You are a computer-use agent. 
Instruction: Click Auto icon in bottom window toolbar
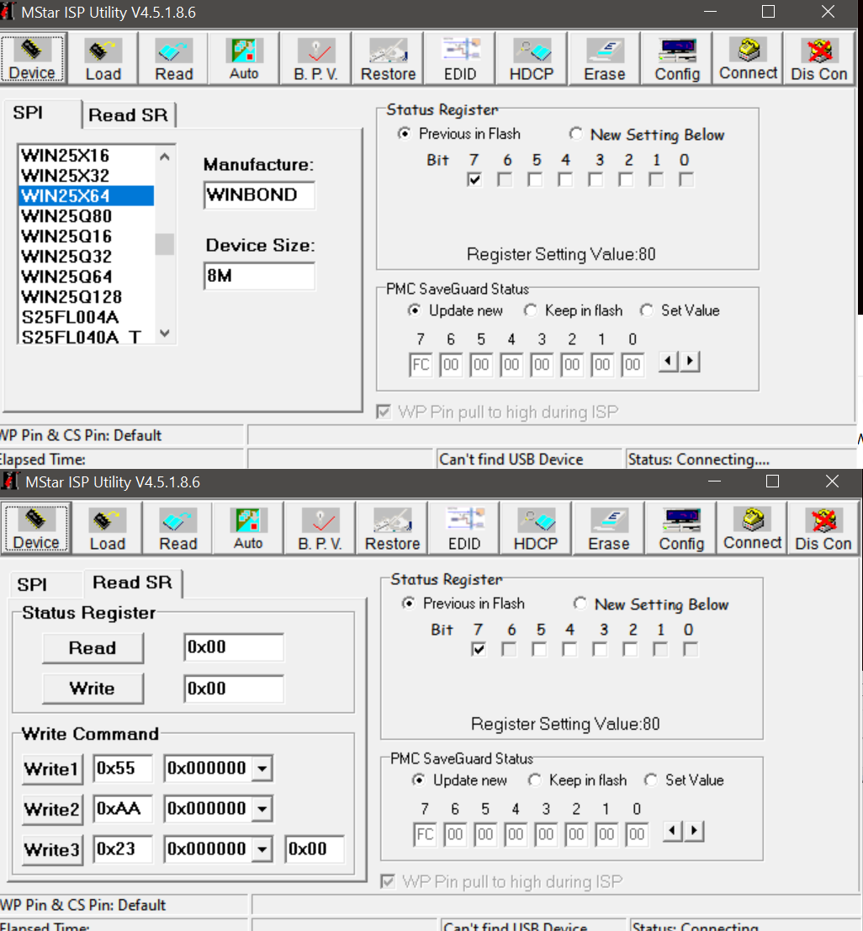(248, 528)
